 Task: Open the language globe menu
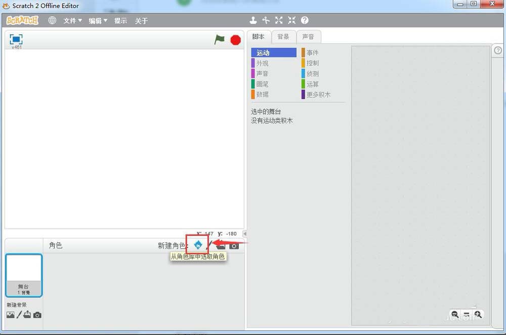[52, 20]
